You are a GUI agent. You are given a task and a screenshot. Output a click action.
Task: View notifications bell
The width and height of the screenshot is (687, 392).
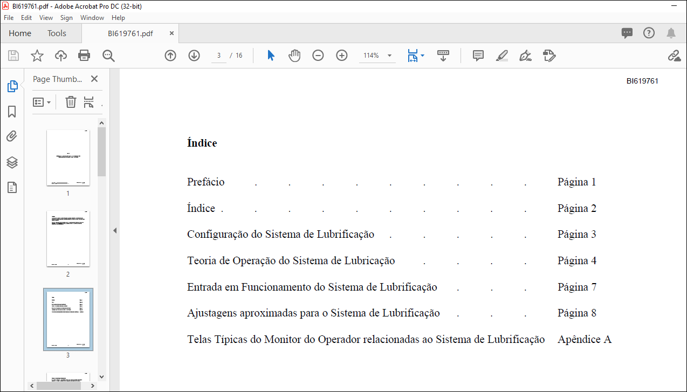pos(671,33)
